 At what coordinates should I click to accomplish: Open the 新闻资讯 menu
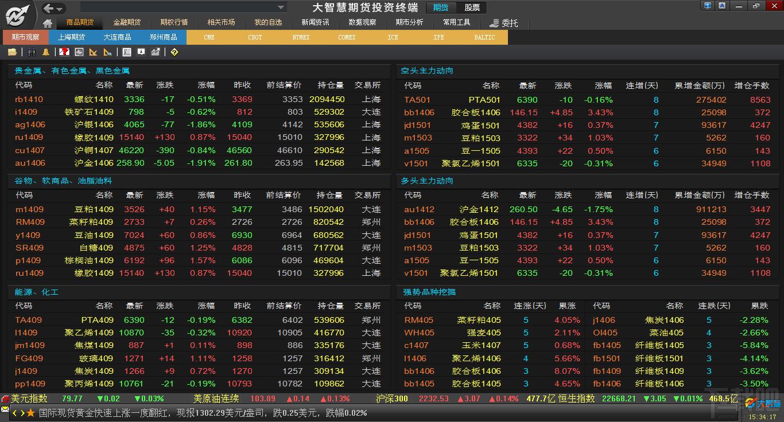click(x=315, y=22)
